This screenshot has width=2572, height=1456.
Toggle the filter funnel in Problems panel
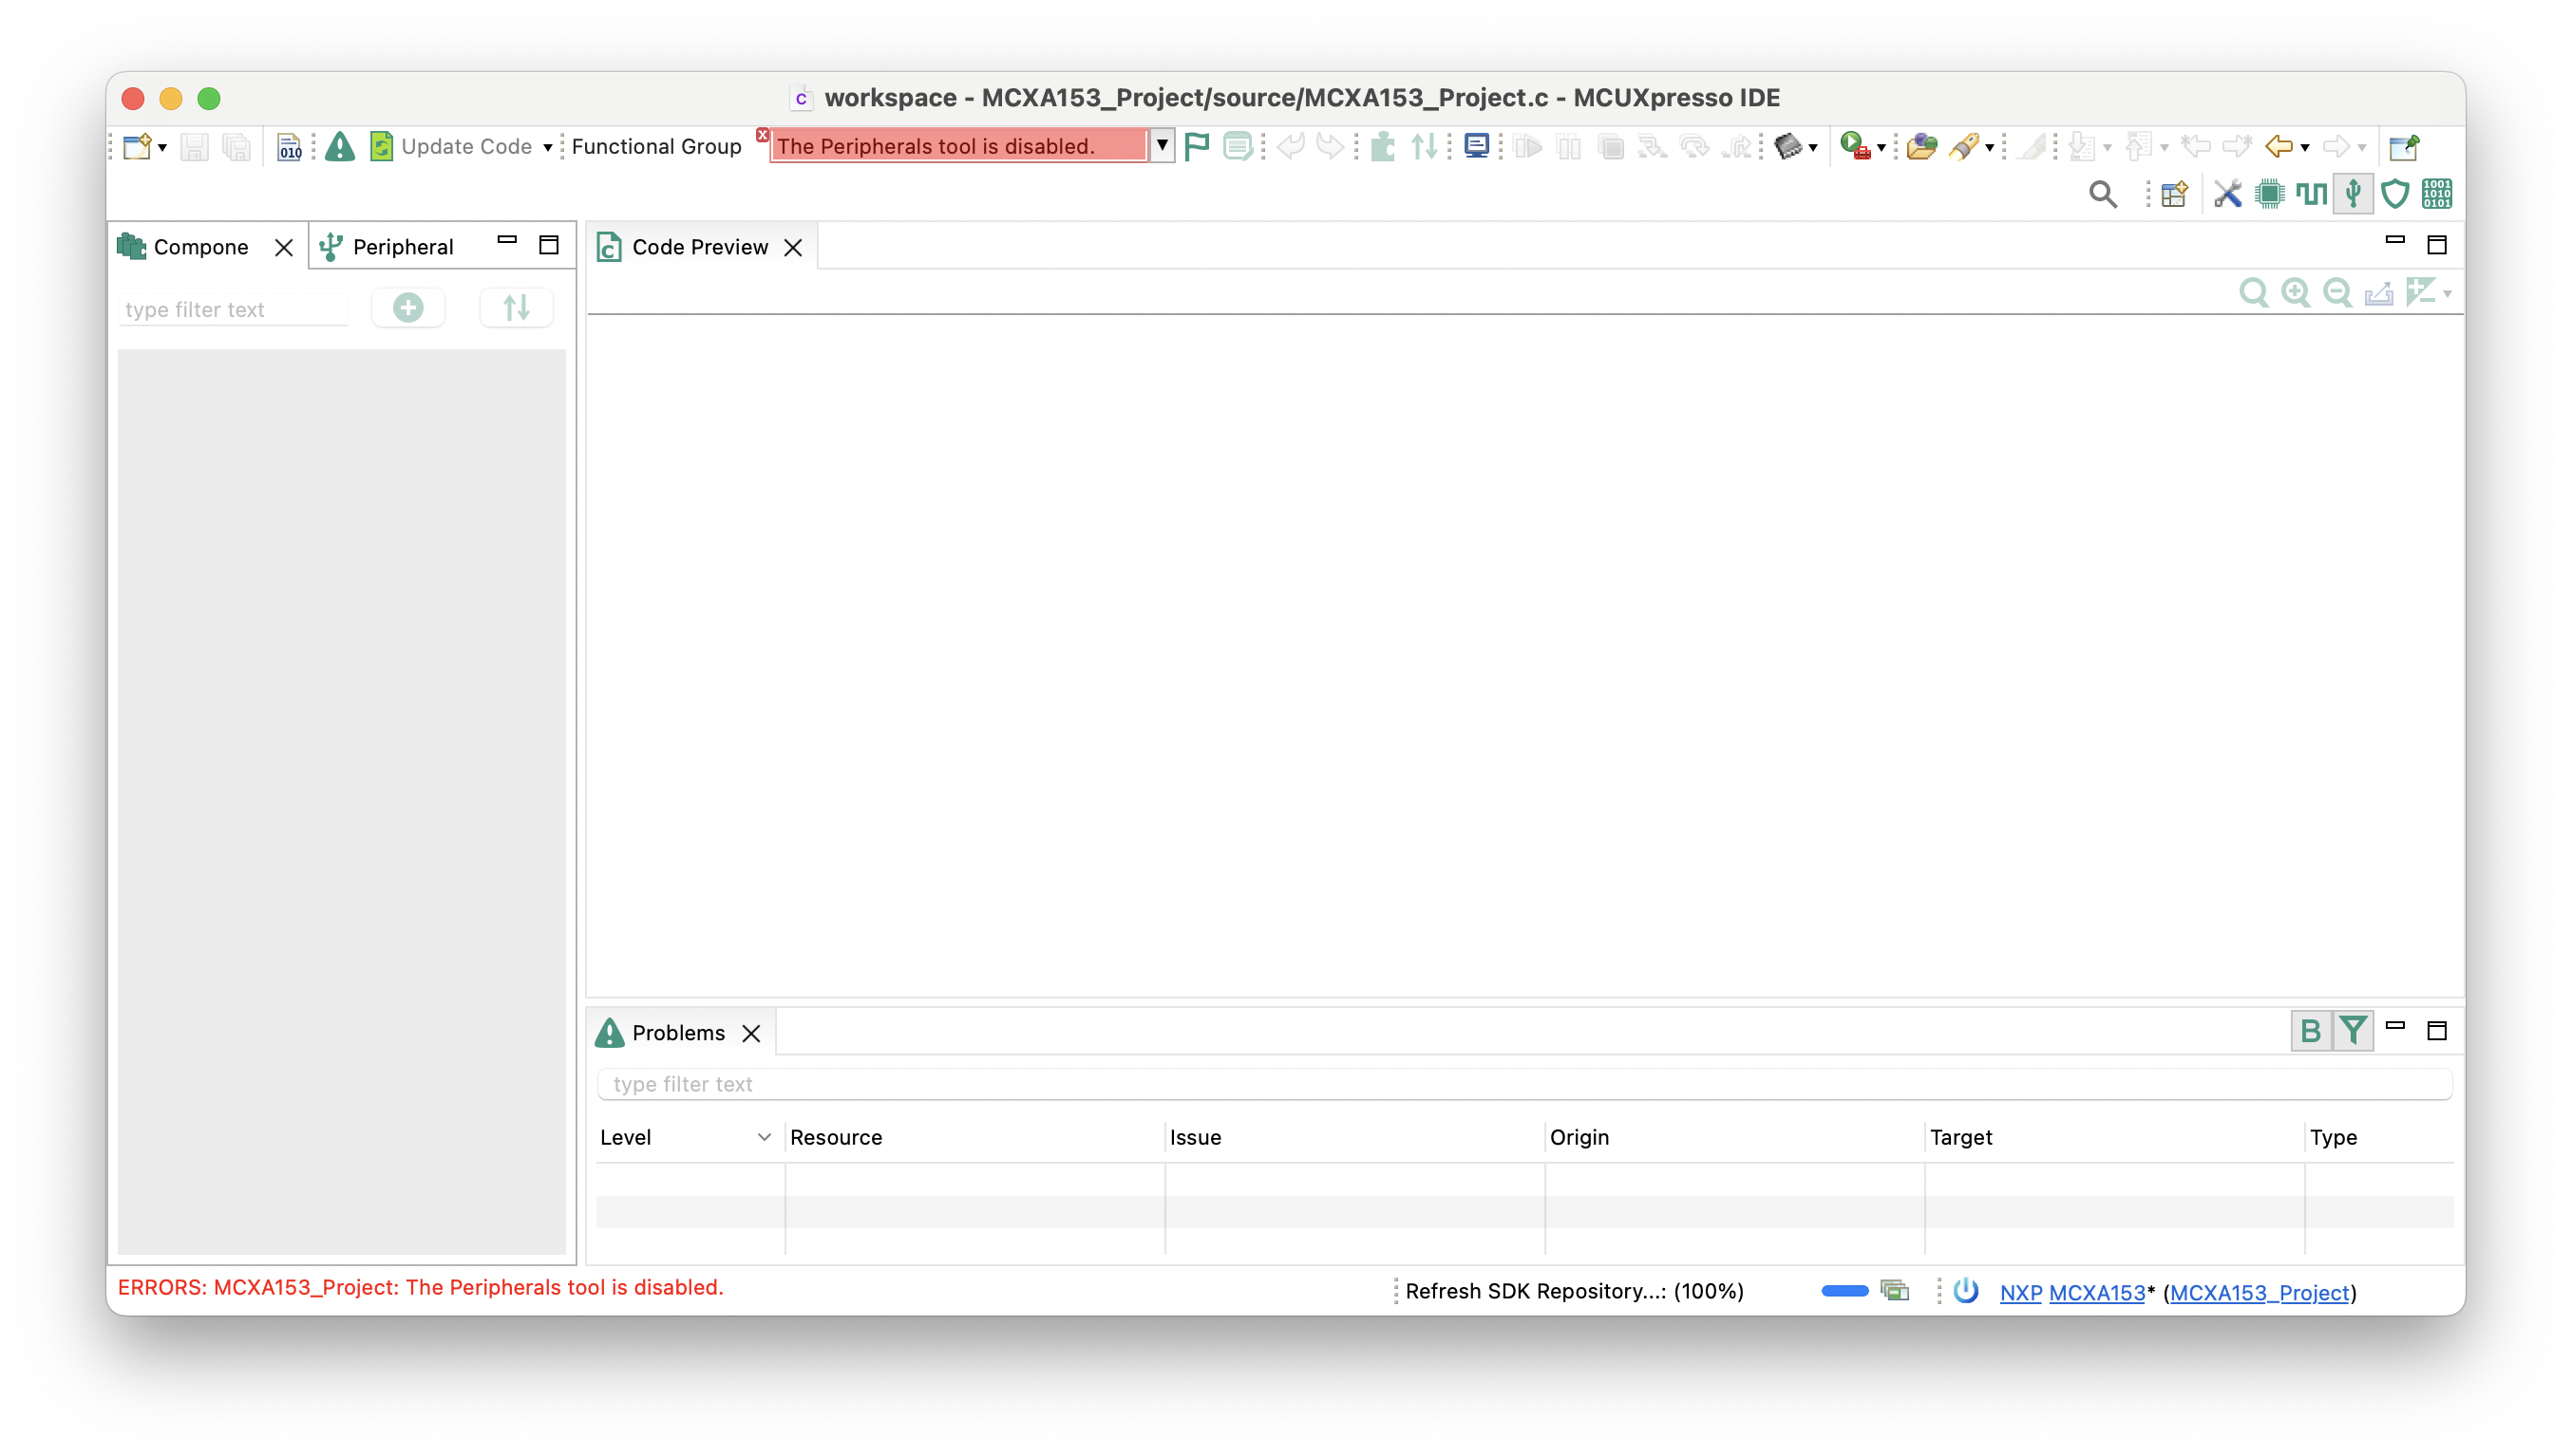point(2353,1031)
